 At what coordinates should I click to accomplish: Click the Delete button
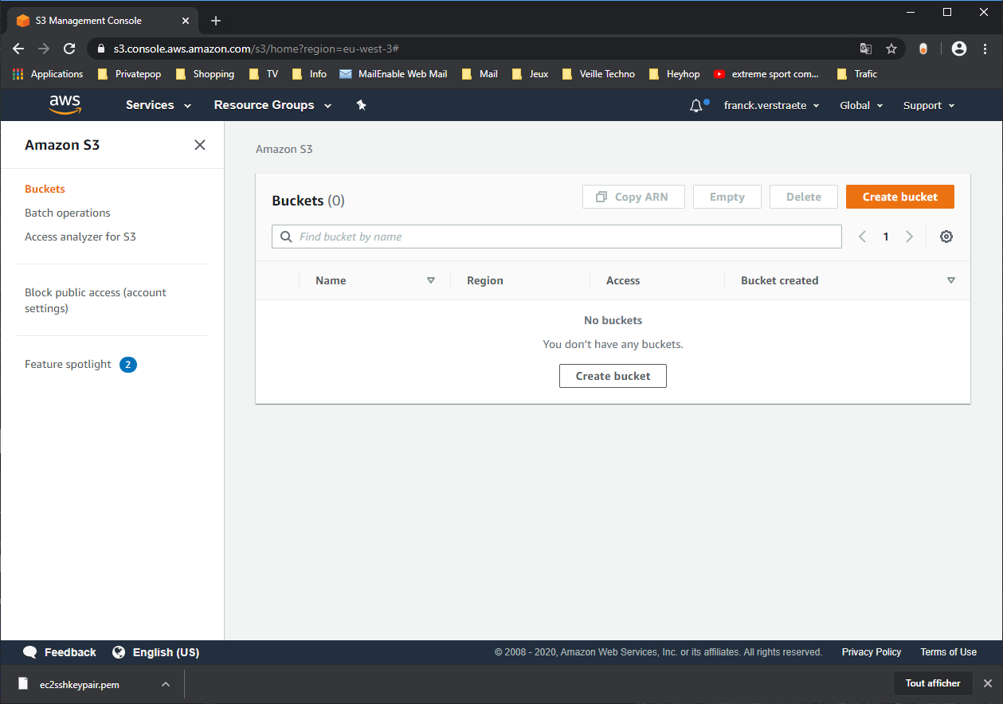pos(804,197)
